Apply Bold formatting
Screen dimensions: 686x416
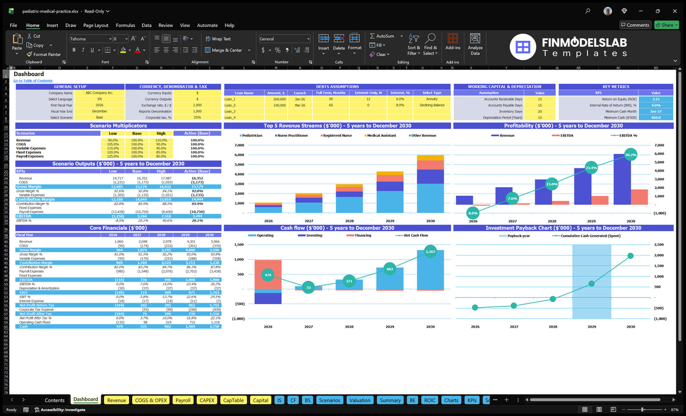coord(74,50)
